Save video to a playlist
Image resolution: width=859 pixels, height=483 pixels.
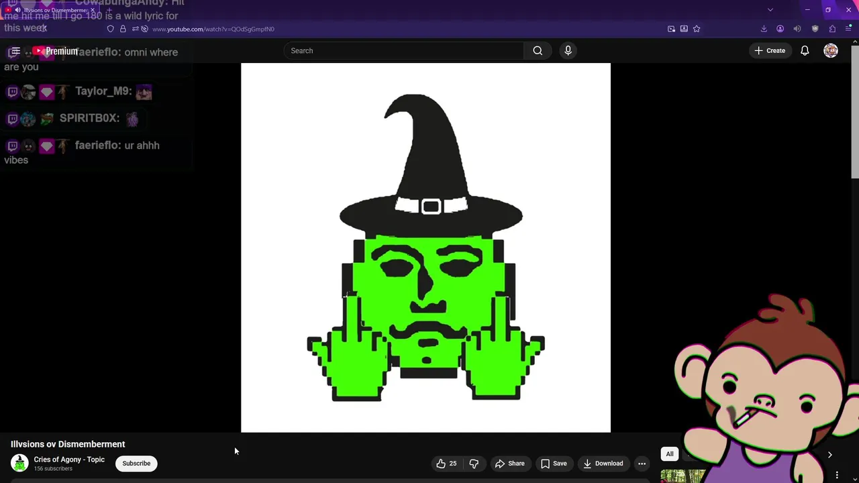click(x=554, y=464)
